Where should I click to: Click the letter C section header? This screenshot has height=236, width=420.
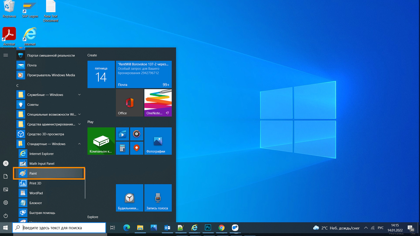coord(17,86)
